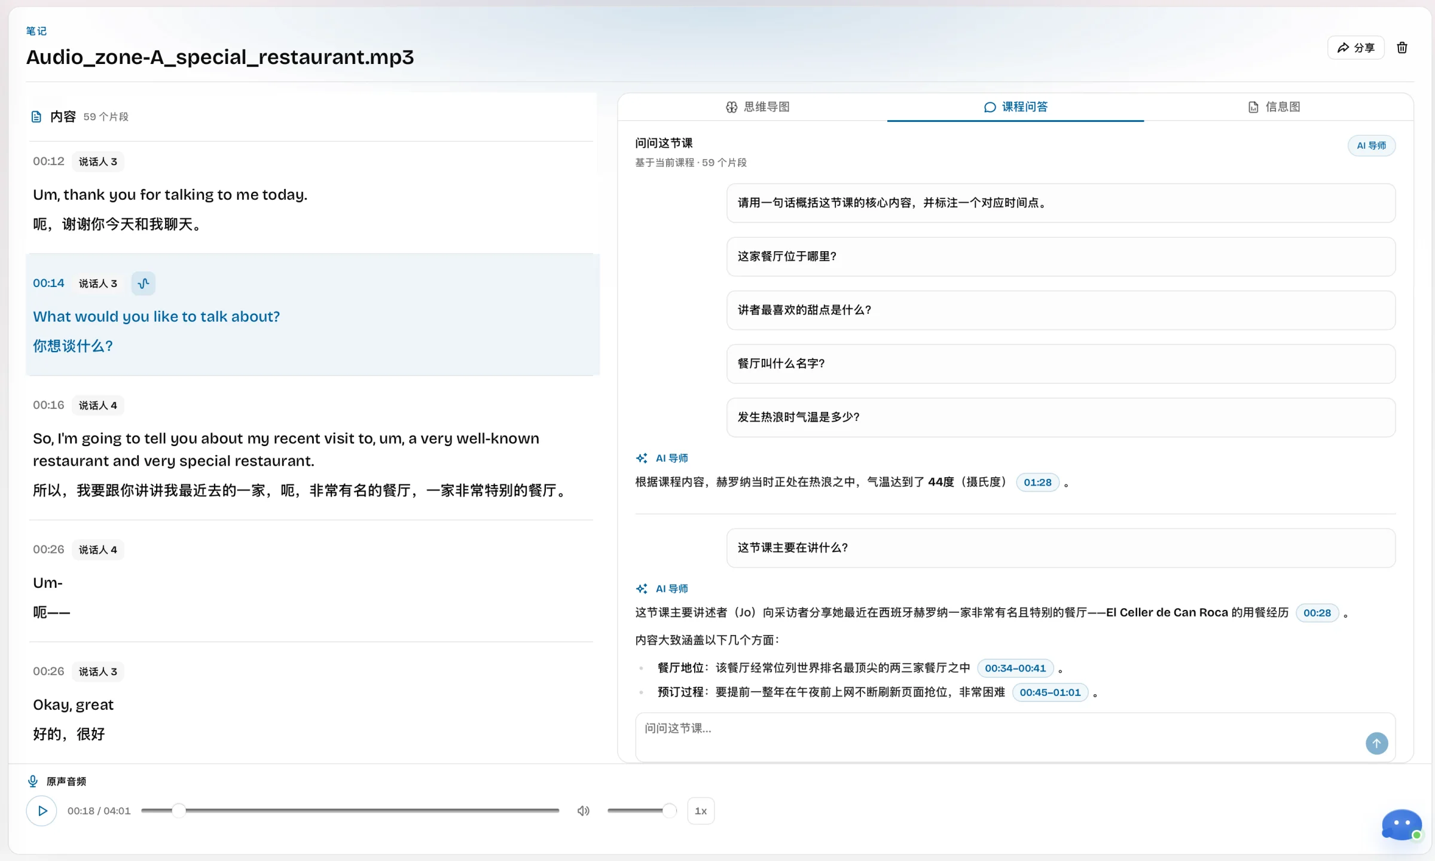Click the audio progress slider

[350, 811]
